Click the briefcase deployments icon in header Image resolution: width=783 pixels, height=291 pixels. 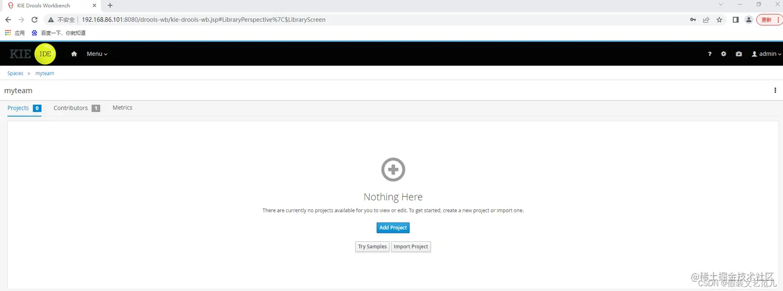click(x=738, y=54)
